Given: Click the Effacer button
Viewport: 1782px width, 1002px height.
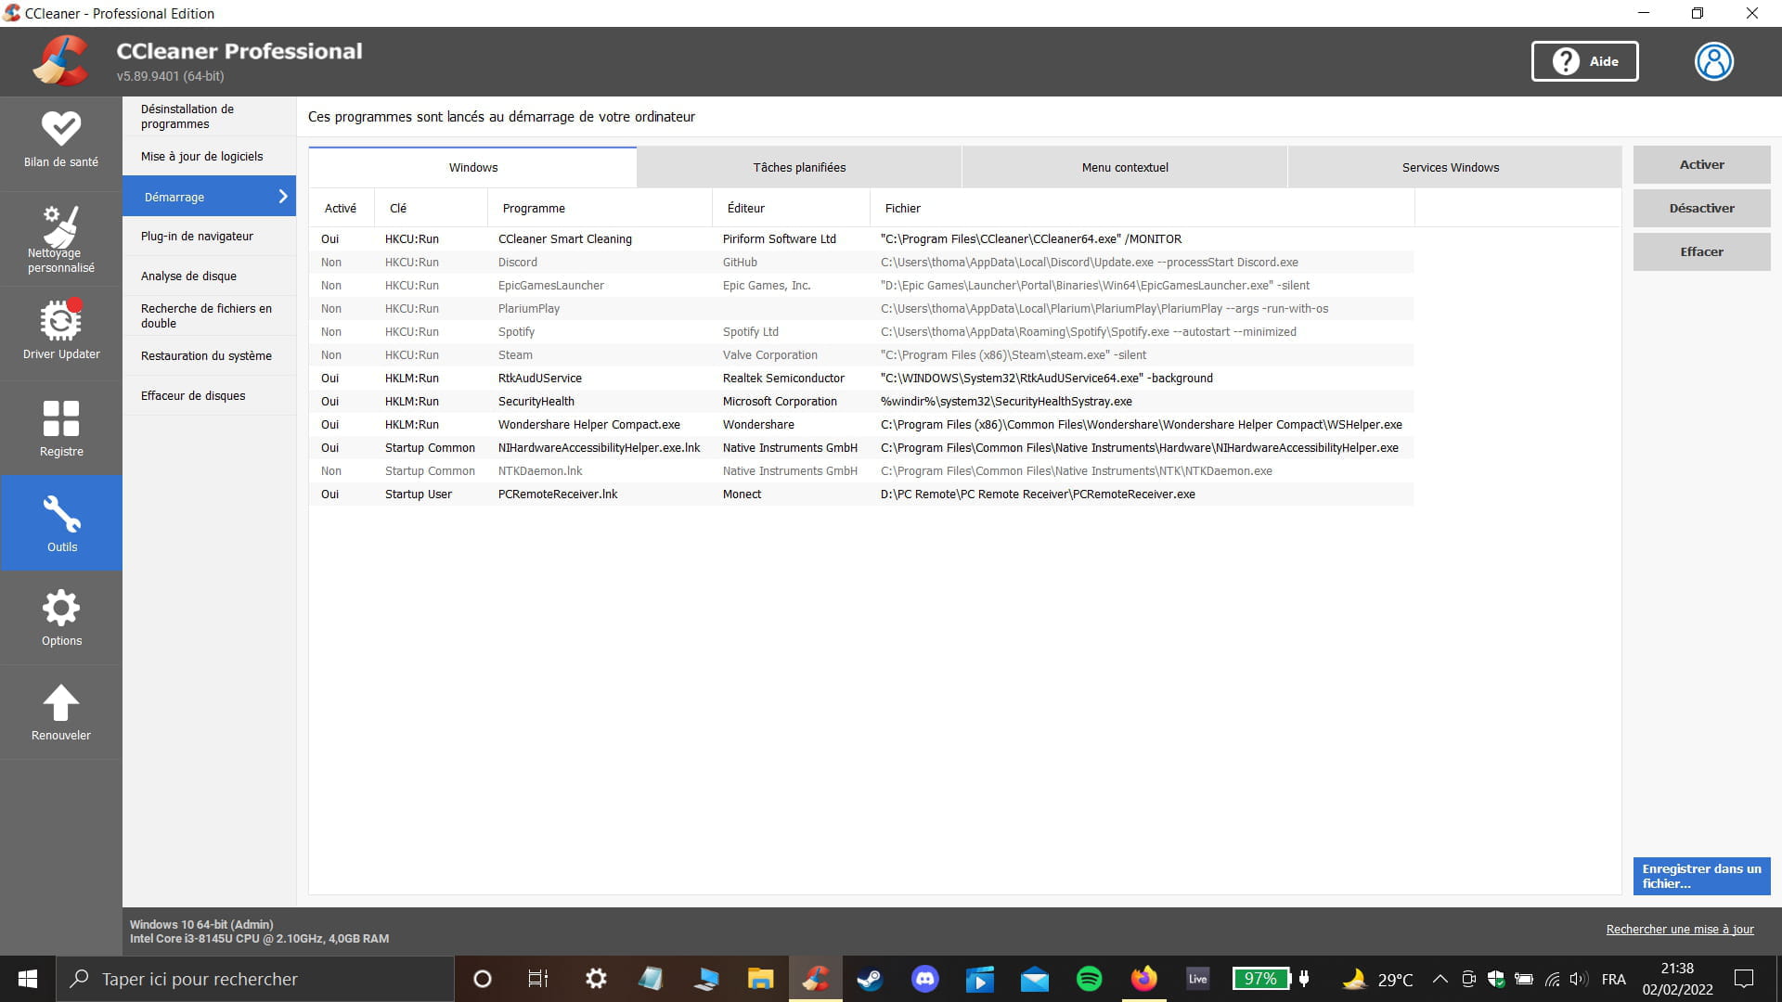Looking at the screenshot, I should coord(1701,251).
